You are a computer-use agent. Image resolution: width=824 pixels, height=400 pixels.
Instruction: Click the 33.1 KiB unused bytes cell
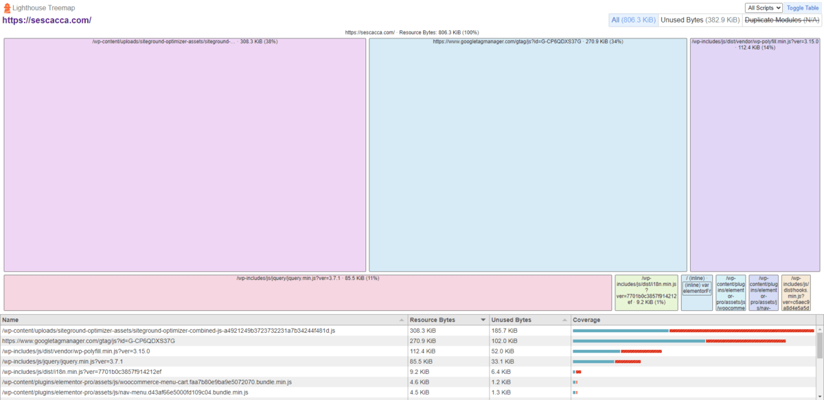pyautogui.click(x=529, y=362)
